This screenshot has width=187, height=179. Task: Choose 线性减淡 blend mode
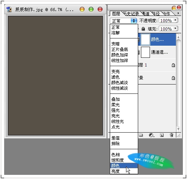(124, 88)
